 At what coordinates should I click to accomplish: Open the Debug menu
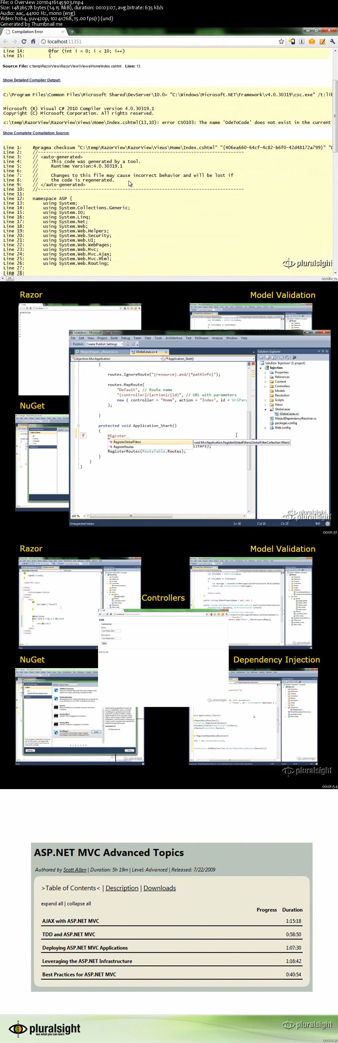pyautogui.click(x=125, y=338)
